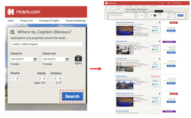Open Deals on the results page nav
The height and width of the screenshot is (118, 191).
[x=106, y=6]
